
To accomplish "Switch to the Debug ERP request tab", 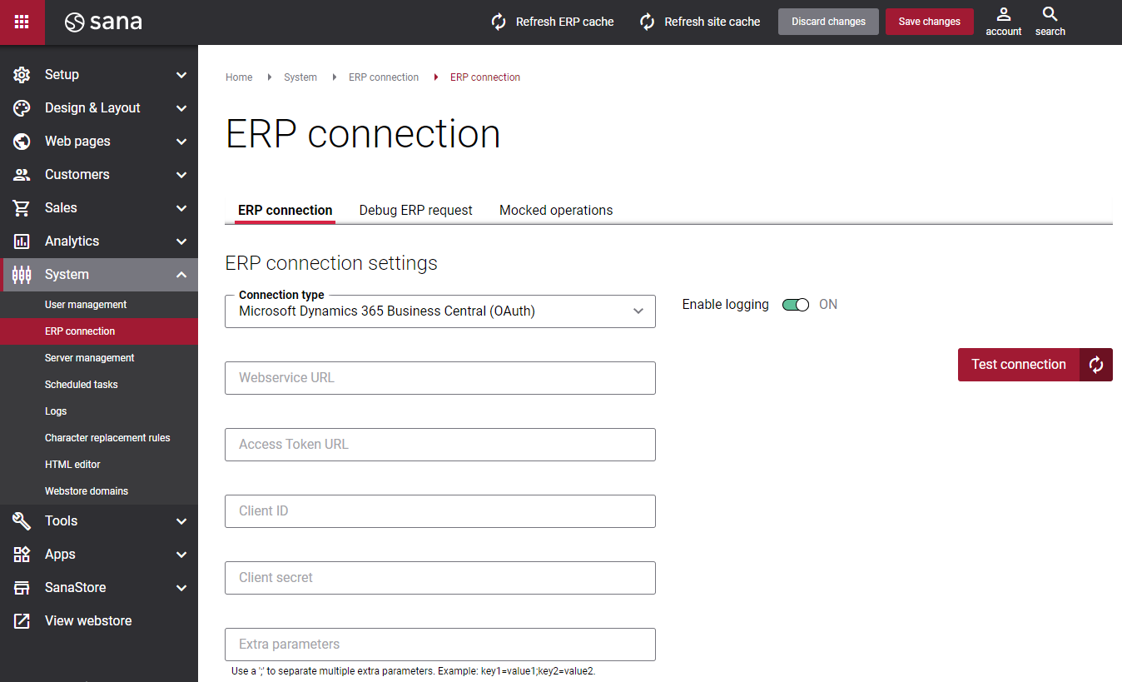I will tap(415, 211).
